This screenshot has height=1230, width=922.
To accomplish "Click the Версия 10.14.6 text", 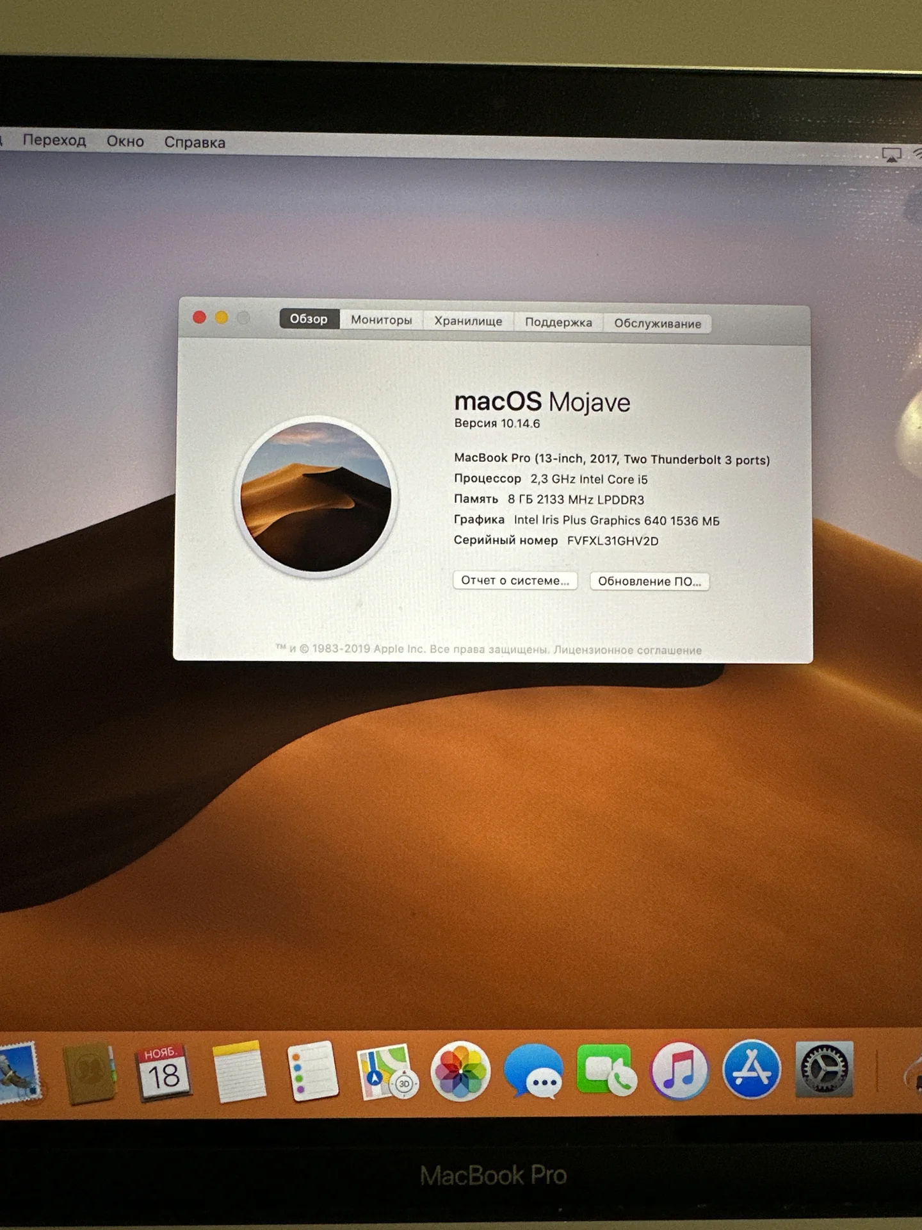I will coord(497,423).
